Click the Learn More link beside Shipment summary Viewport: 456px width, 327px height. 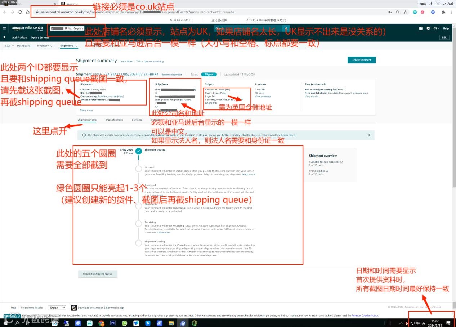click(x=126, y=61)
